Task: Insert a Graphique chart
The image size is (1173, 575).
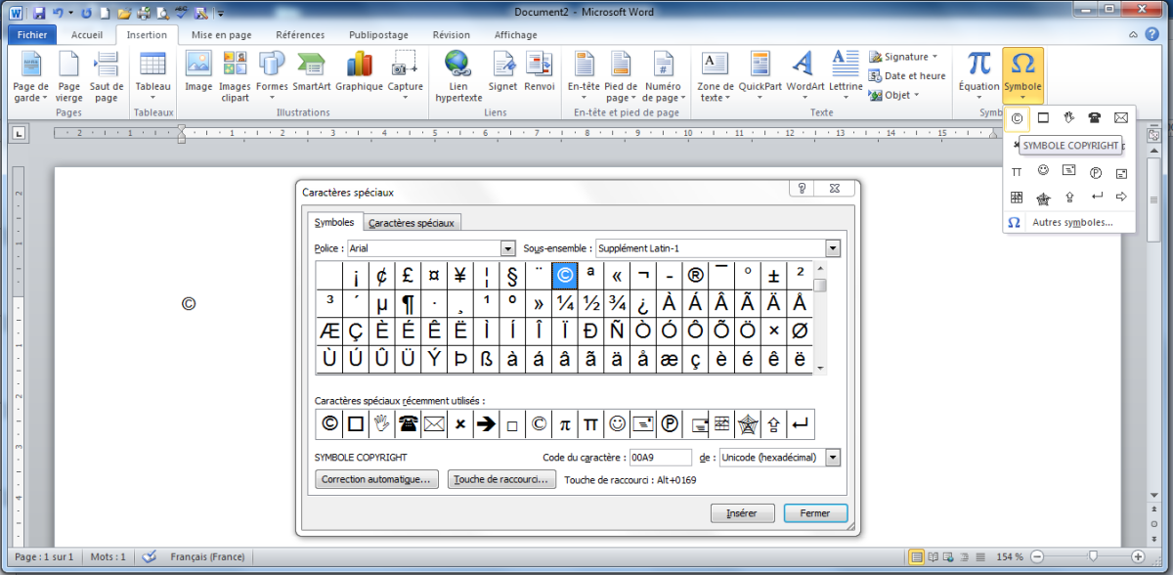Action: tap(360, 70)
